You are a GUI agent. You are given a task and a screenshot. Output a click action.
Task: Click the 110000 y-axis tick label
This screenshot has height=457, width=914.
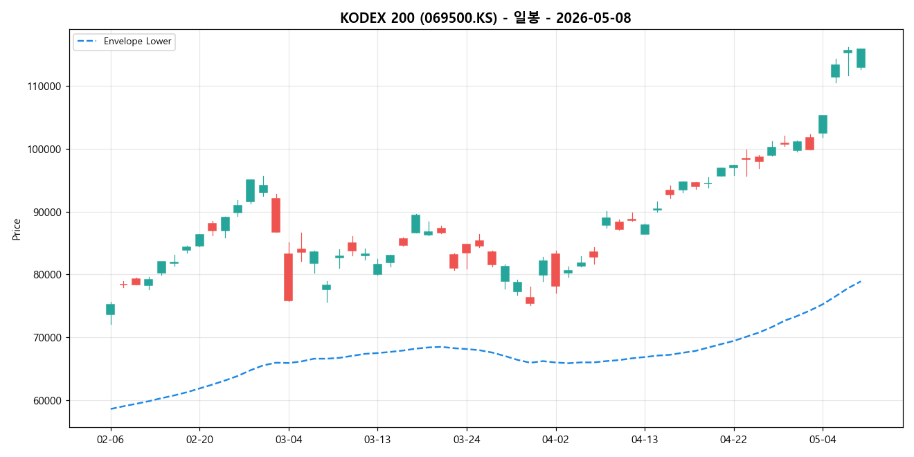pos(44,87)
